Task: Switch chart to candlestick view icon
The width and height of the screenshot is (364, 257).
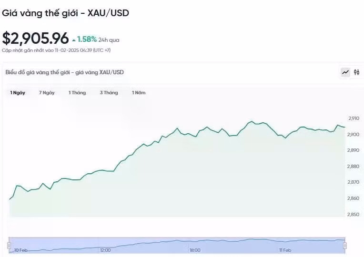Action: pos(356,72)
